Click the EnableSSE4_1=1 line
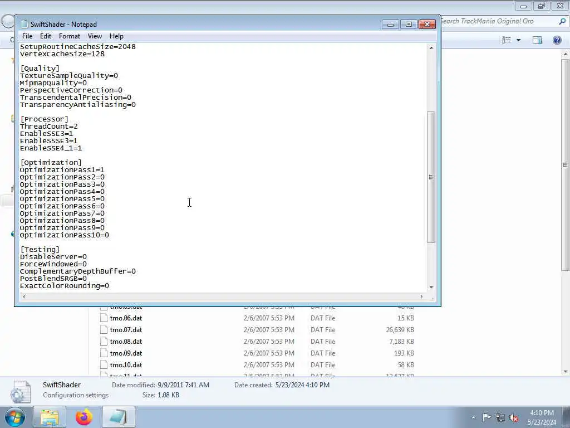 click(51, 148)
